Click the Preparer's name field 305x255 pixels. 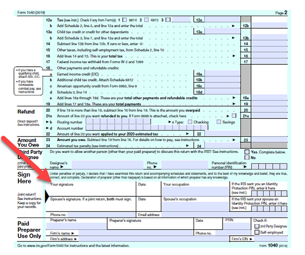point(76,226)
